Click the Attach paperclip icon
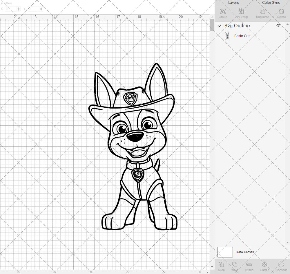This screenshot has height=274, width=290. click(x=249, y=264)
